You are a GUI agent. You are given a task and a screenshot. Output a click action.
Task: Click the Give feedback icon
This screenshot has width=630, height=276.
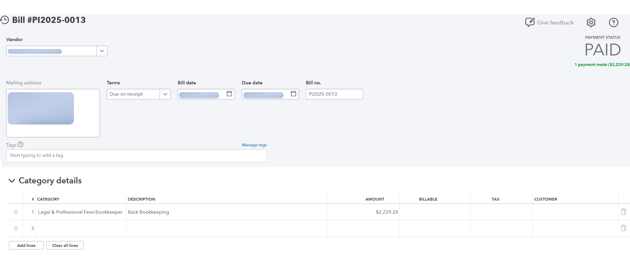(530, 22)
